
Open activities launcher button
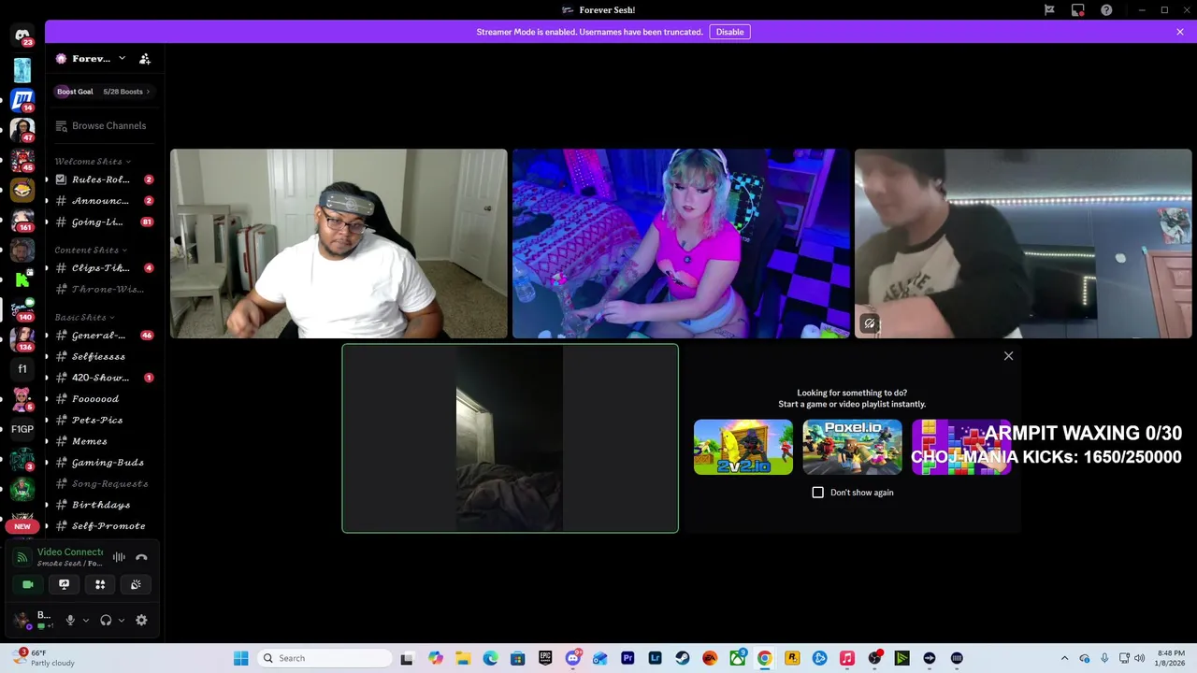click(100, 584)
